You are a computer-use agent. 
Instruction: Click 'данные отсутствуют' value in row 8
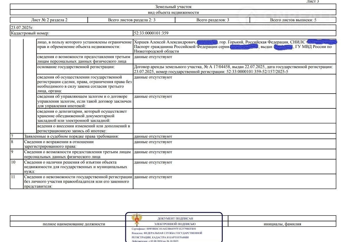(x=153, y=142)
